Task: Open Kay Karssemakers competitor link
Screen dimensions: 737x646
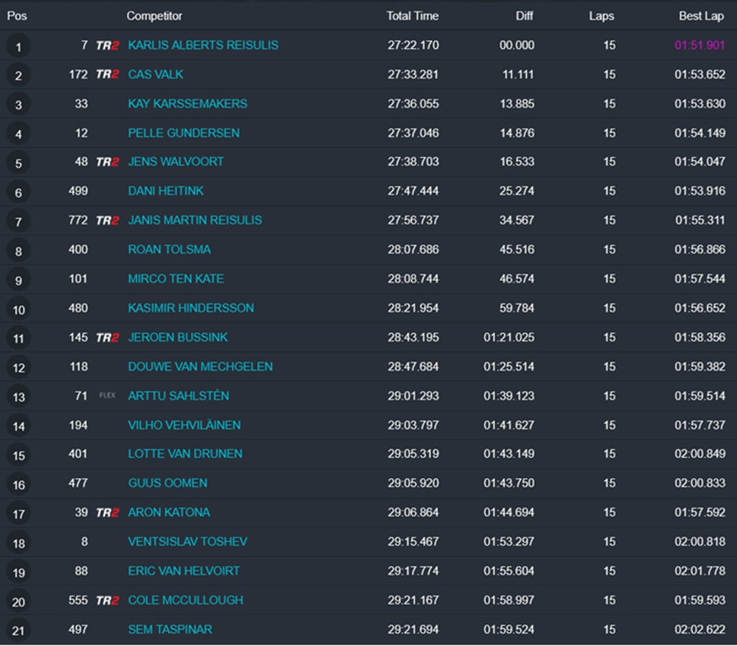Action: [x=187, y=104]
